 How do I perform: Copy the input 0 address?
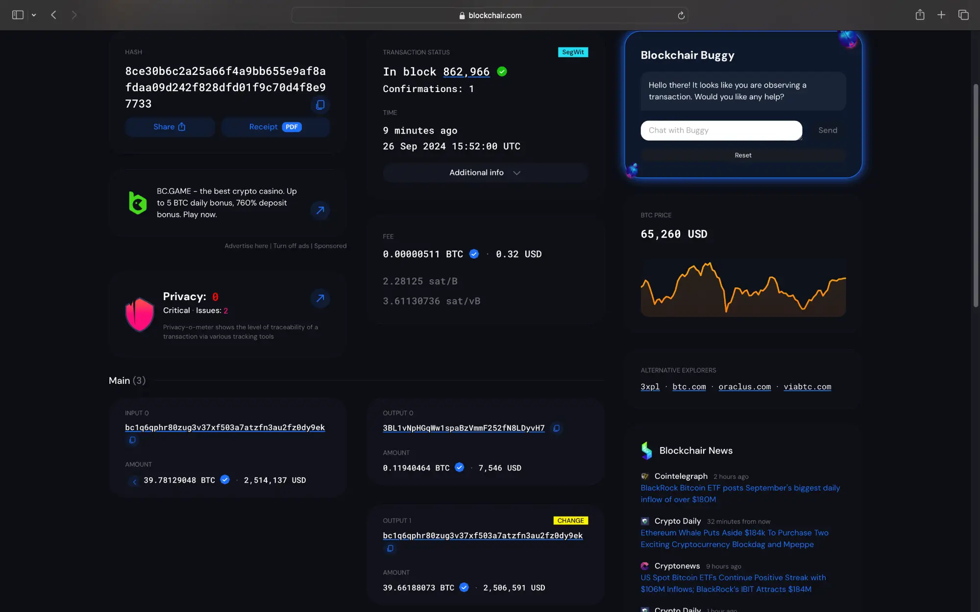(132, 440)
